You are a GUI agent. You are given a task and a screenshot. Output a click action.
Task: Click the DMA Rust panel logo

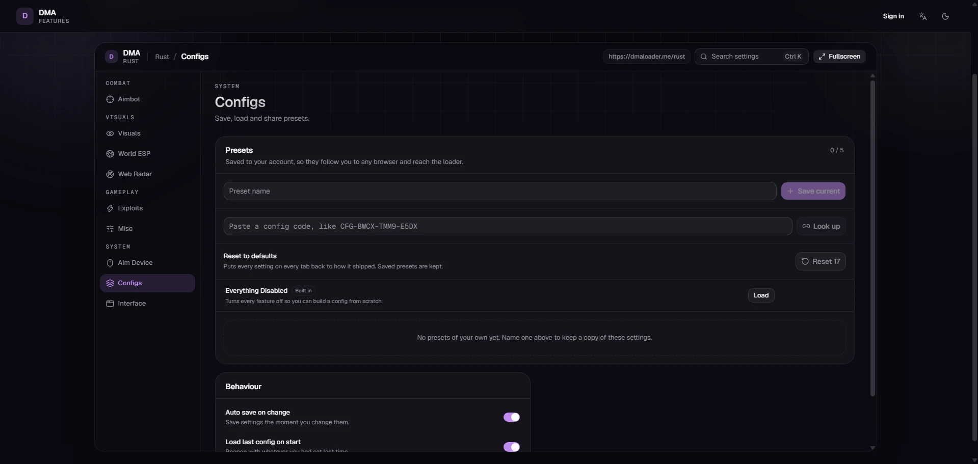coord(111,57)
